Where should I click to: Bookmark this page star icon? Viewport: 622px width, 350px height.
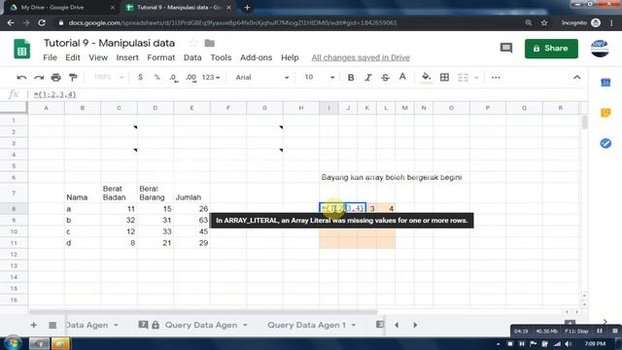544,23
